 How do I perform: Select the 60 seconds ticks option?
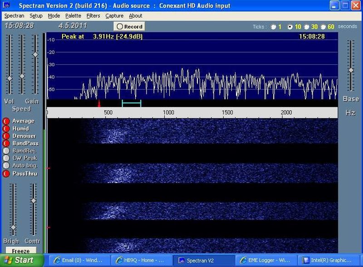[x=323, y=27]
